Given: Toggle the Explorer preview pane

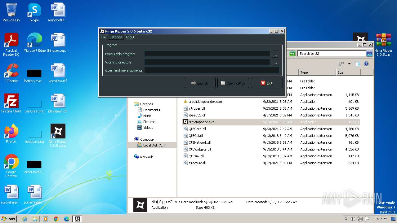Looking at the screenshot, I should click(358, 64).
